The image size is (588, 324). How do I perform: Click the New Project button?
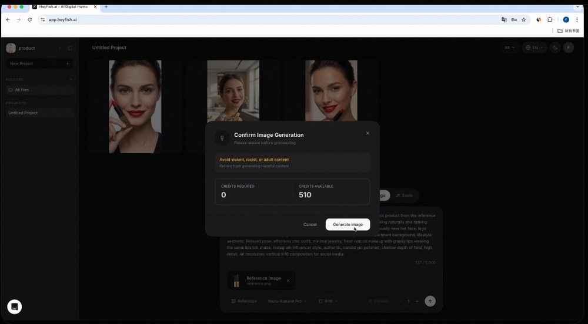click(x=40, y=63)
